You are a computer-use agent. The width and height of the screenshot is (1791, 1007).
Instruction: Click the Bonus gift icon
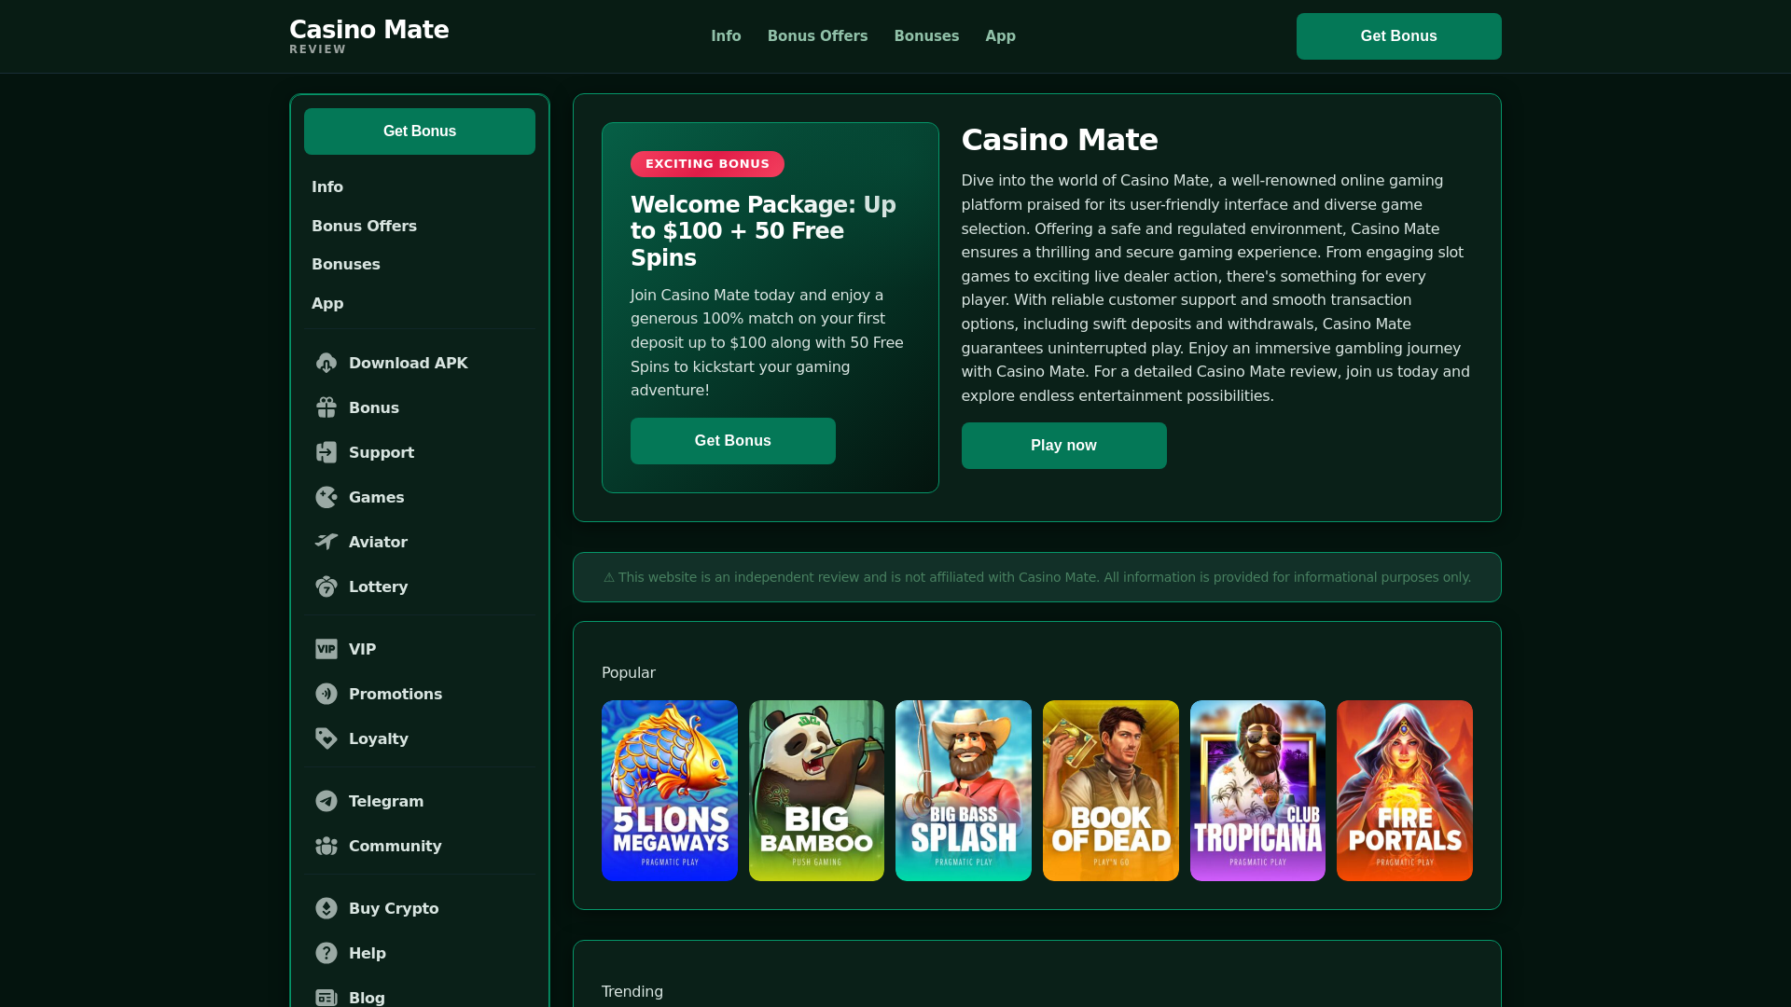pos(326,407)
